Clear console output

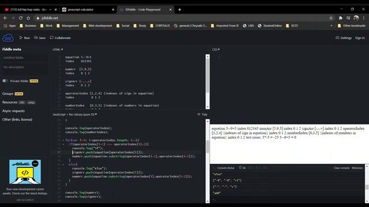click(x=341, y=168)
